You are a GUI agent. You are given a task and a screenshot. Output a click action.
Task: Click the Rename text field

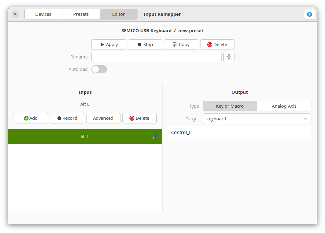pos(156,57)
